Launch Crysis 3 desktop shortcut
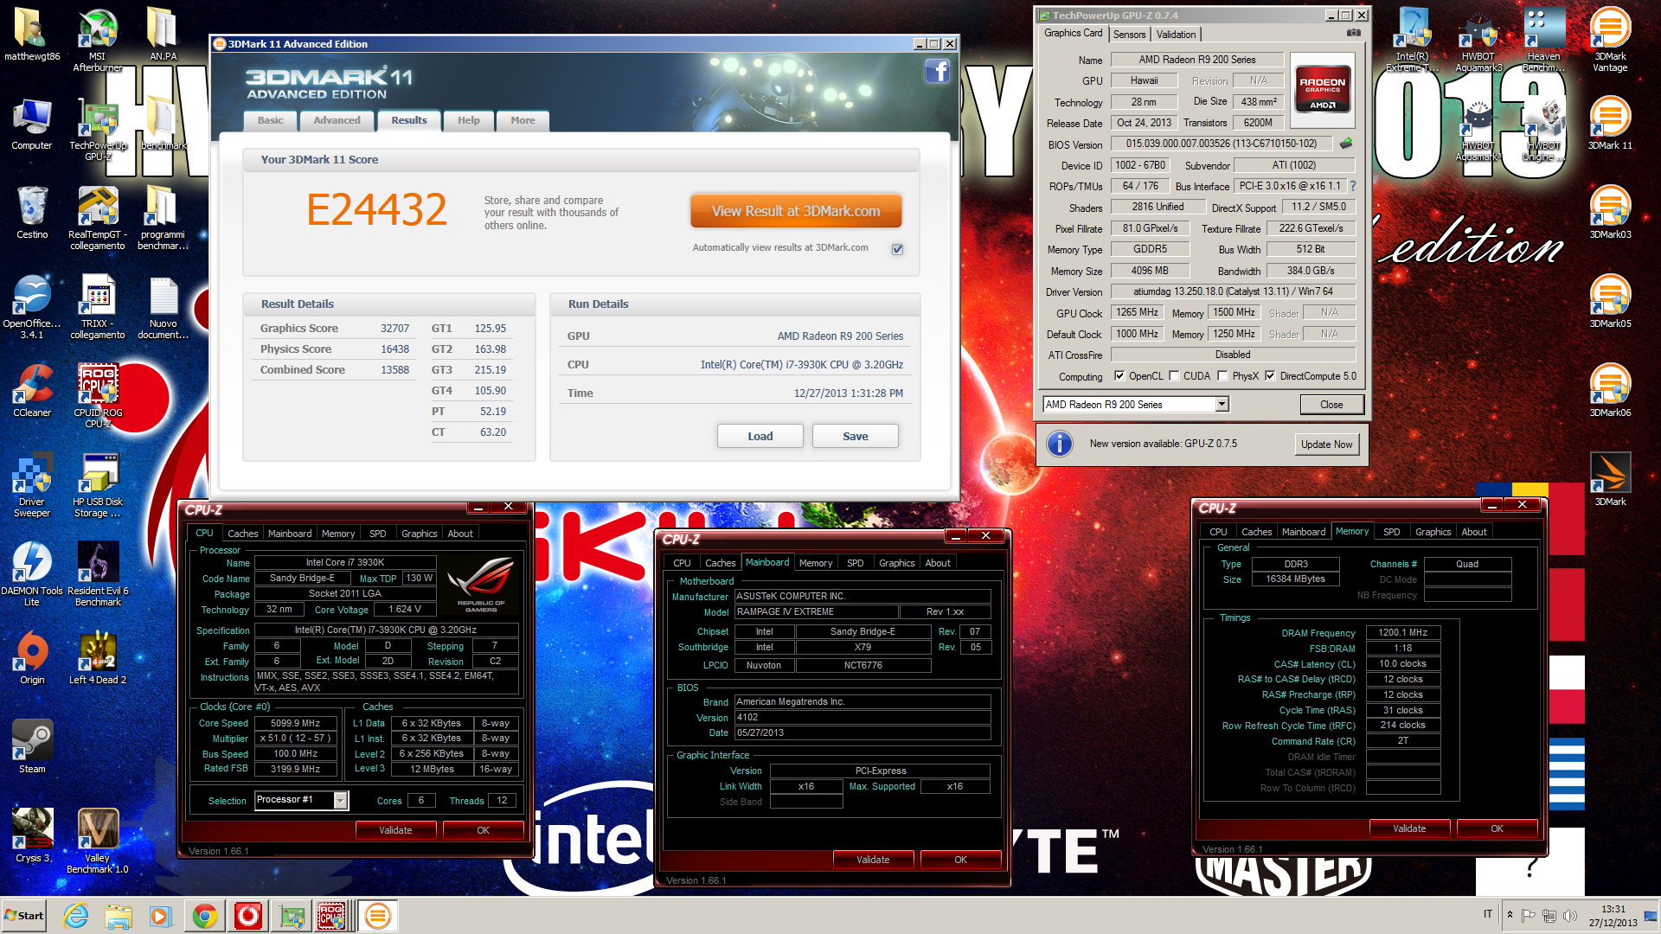Viewport: 1661px width, 934px height. point(32,835)
